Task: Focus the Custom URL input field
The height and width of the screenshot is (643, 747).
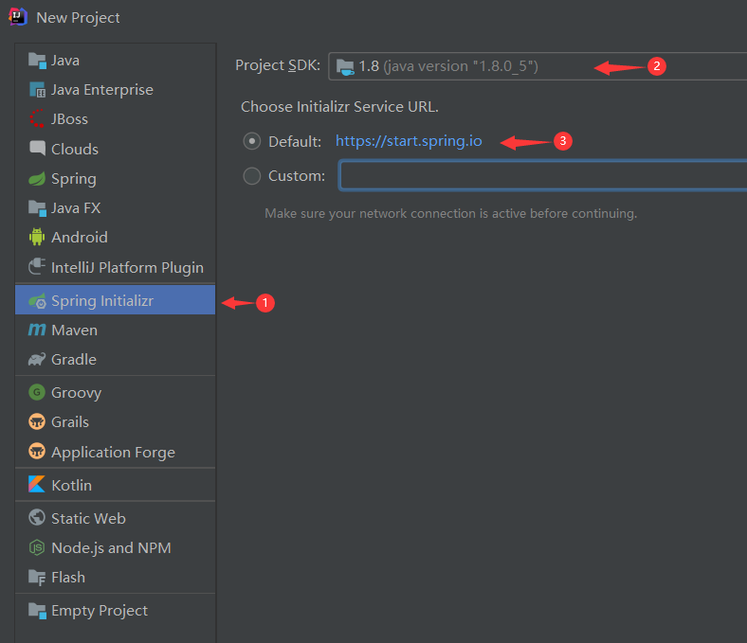Action: pyautogui.click(x=543, y=175)
